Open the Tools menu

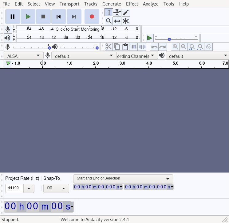point(169,4)
